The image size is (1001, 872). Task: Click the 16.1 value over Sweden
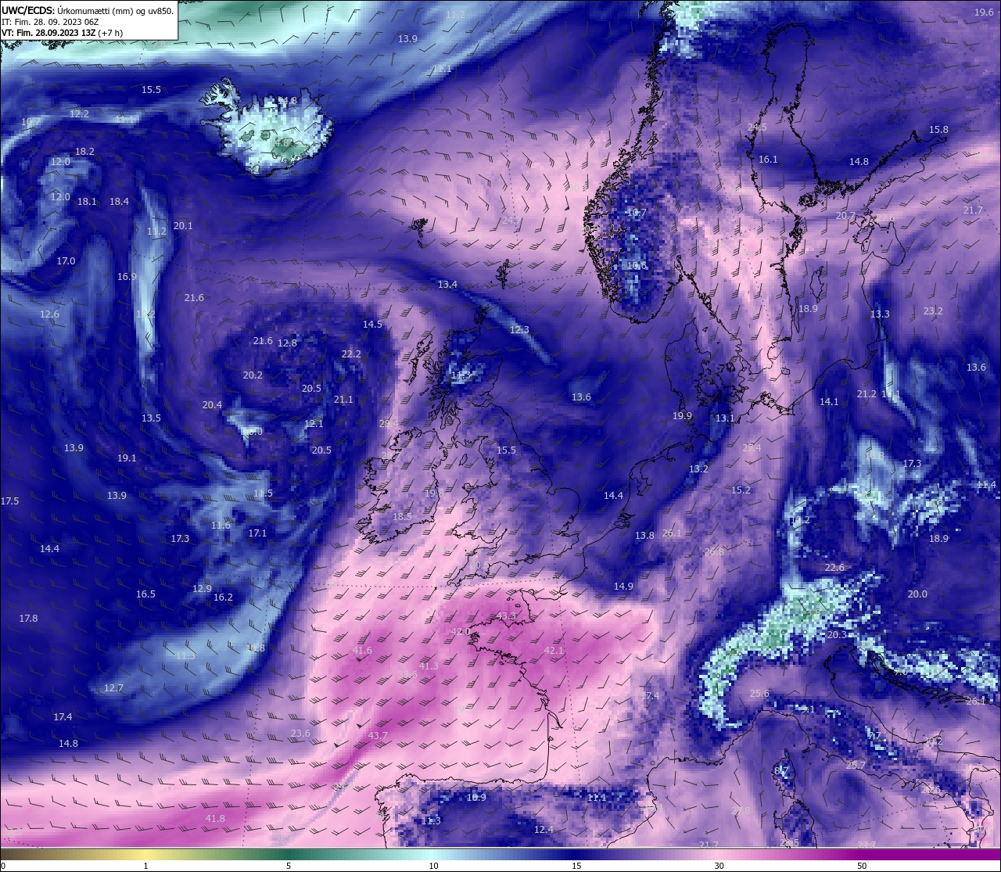click(768, 160)
